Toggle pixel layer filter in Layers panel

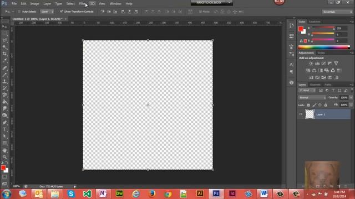(321, 91)
